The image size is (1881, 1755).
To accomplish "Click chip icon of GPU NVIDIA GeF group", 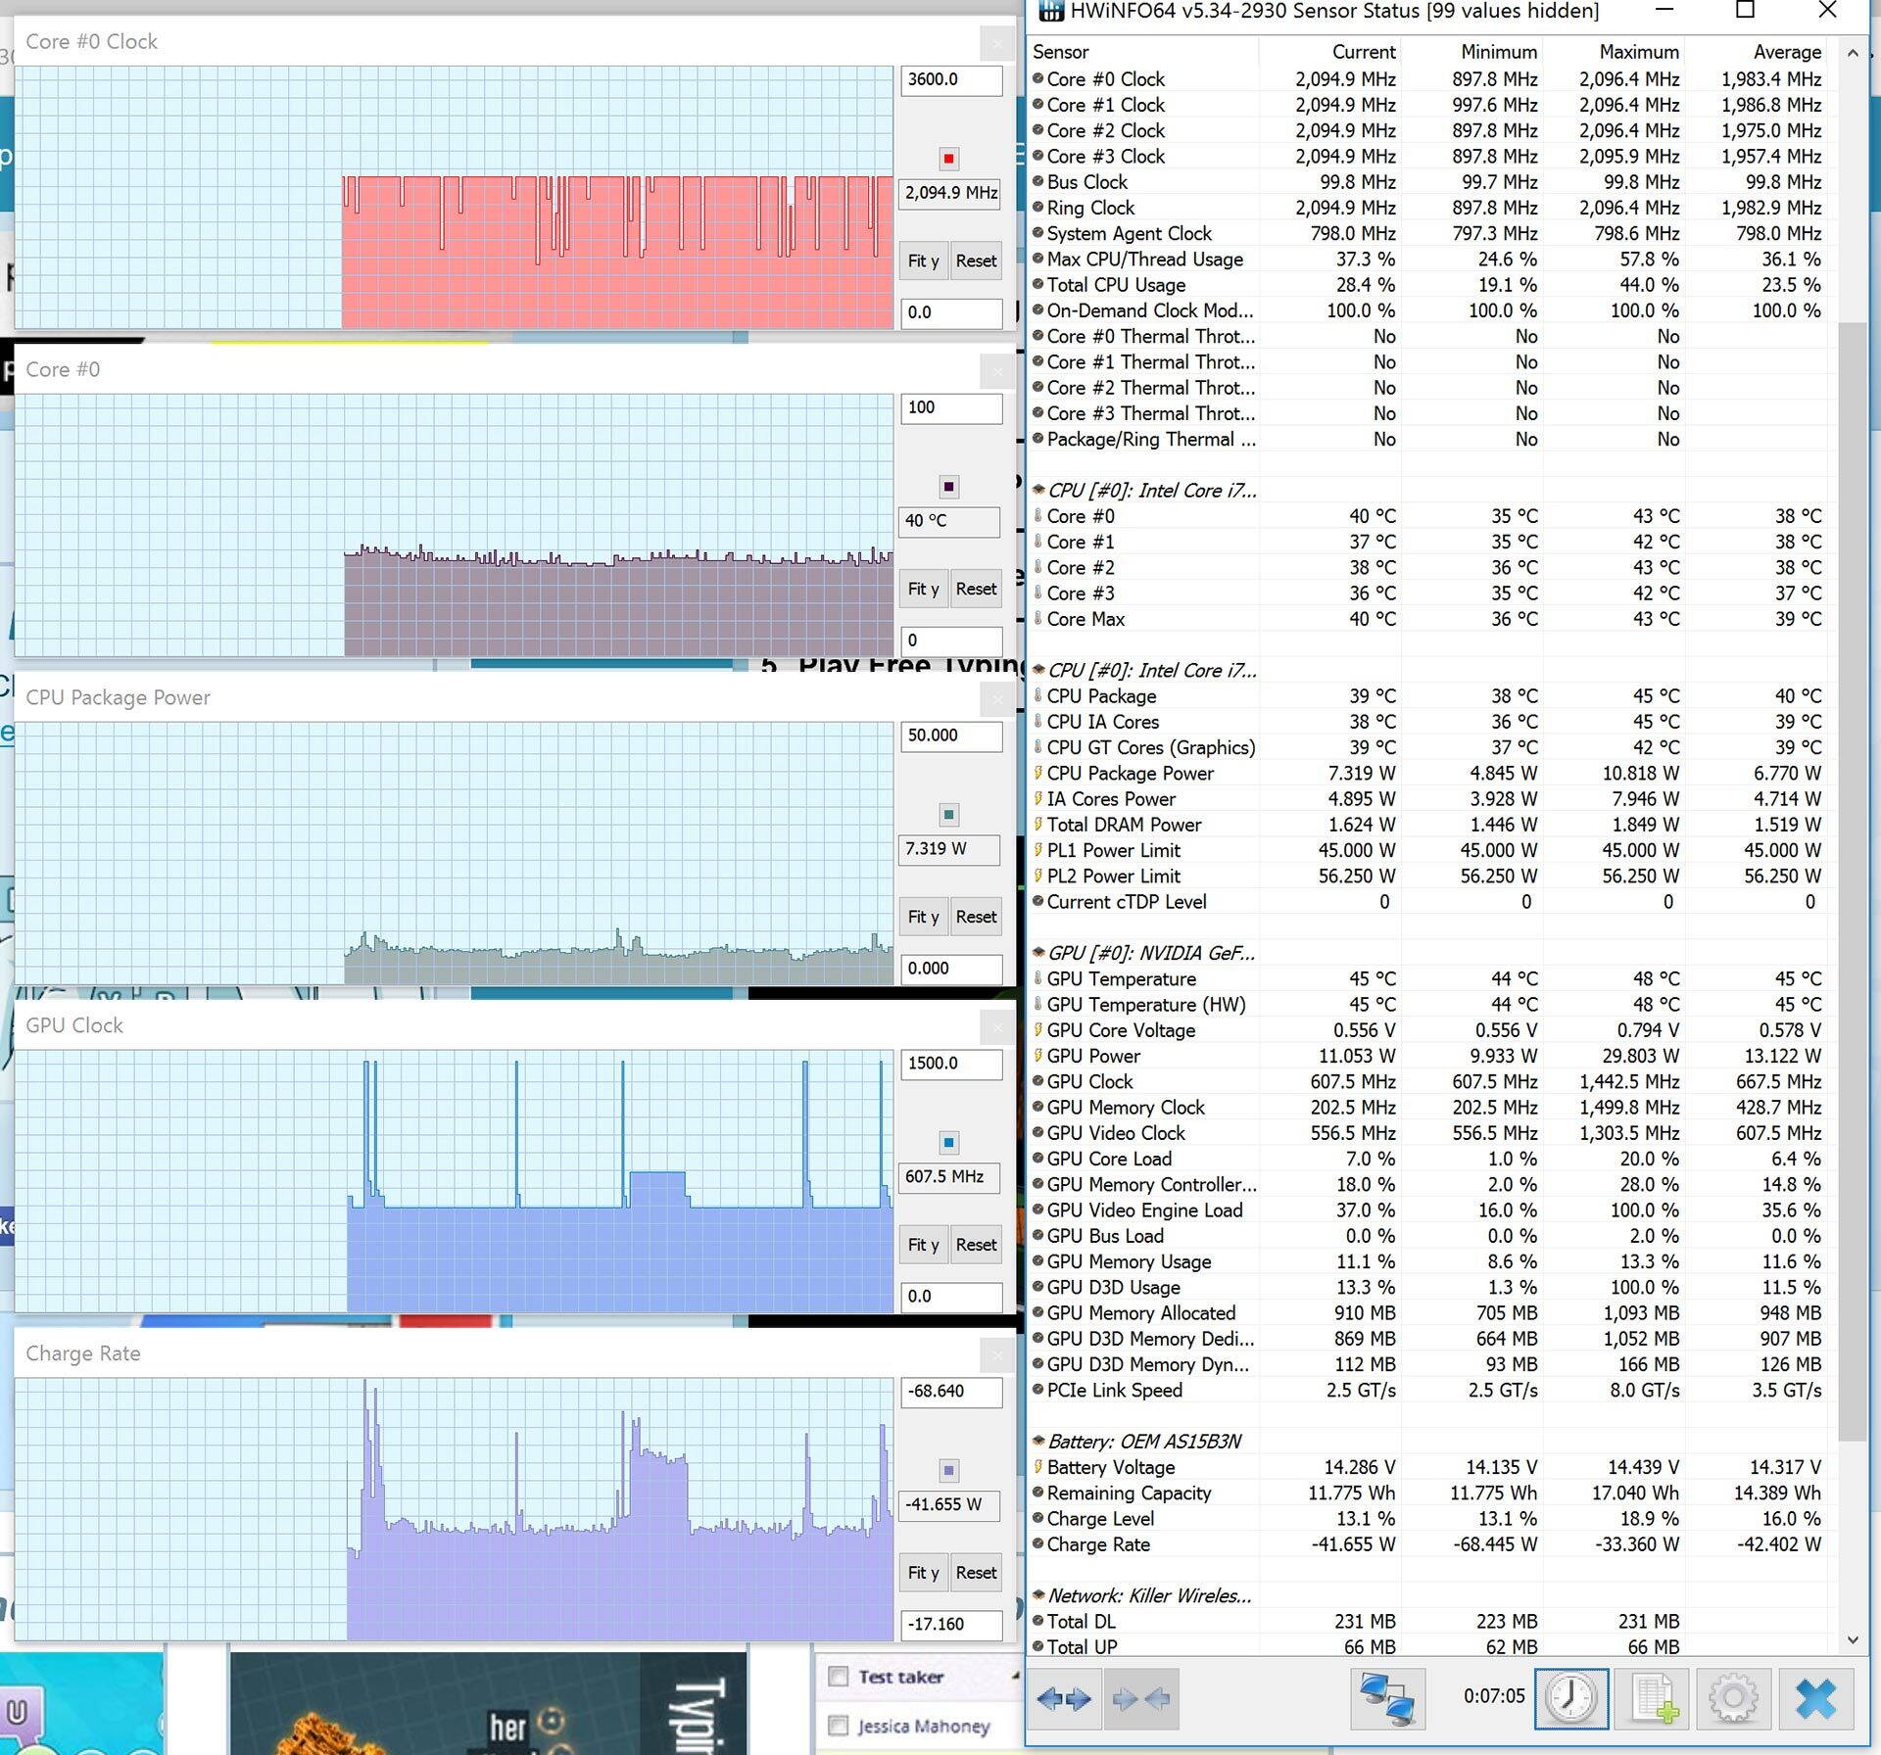I will (1038, 953).
